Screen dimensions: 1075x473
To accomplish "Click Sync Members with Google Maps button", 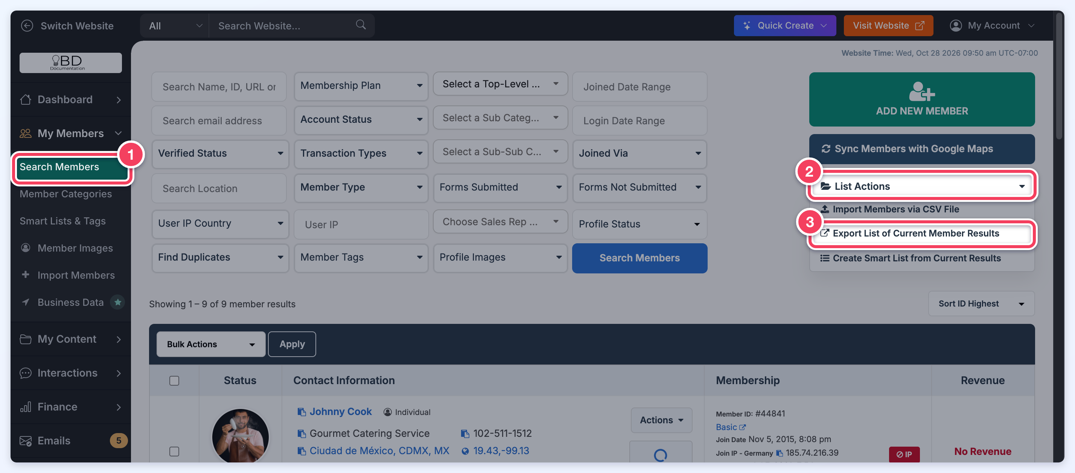I will pos(921,149).
